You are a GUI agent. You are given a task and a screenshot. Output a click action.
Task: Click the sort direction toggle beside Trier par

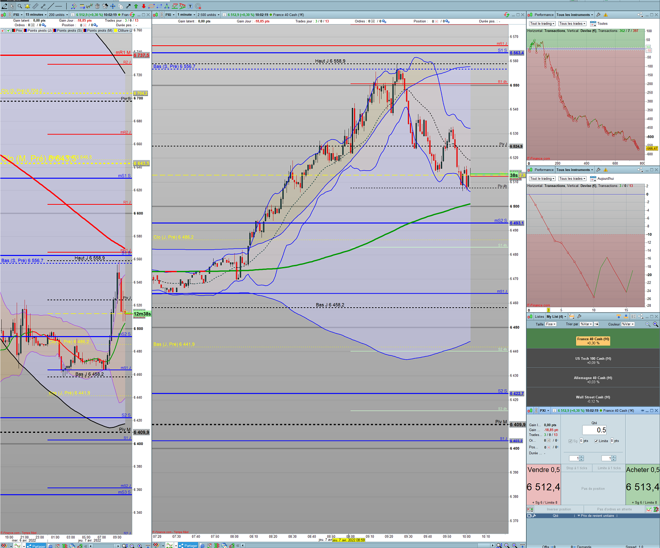coord(596,324)
